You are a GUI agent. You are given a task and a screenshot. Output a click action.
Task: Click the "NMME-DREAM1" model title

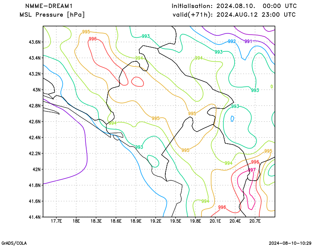coord(49,6)
